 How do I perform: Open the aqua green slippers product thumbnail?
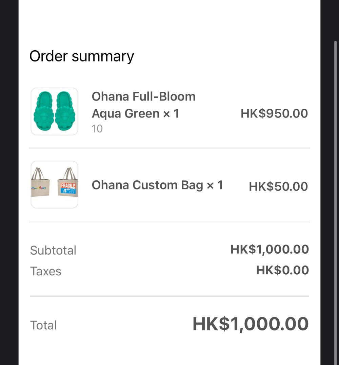[55, 111]
